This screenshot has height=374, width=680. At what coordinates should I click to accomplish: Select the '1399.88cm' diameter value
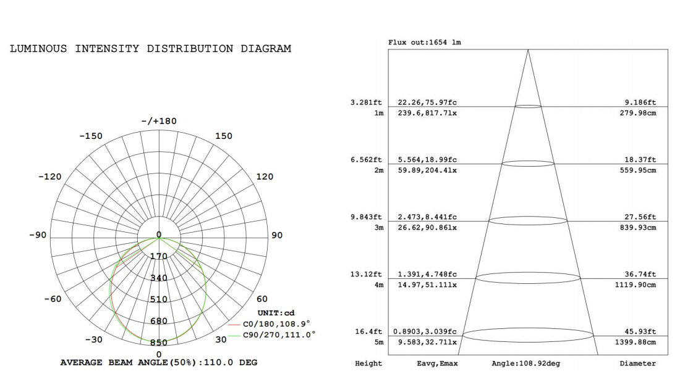[638, 342]
